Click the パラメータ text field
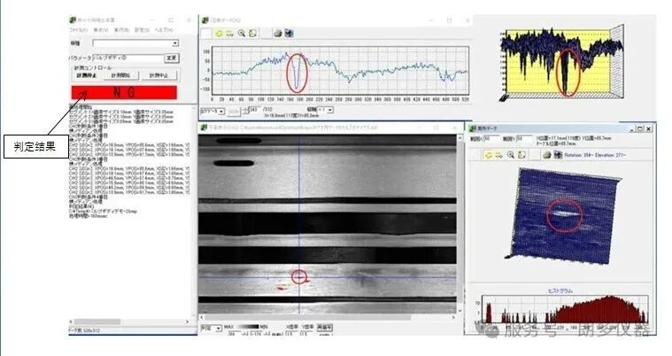 (128, 58)
